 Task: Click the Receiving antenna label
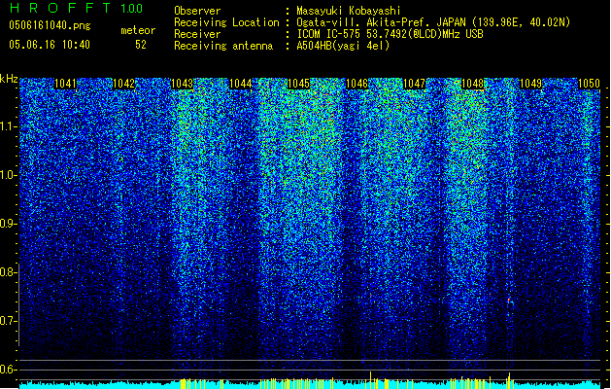click(x=223, y=46)
